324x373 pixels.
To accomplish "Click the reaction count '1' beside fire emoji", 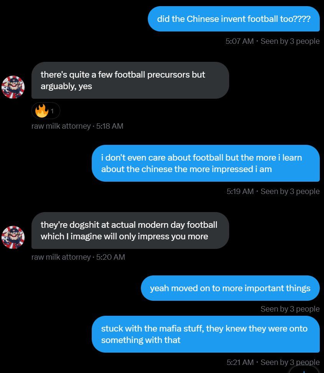I will [x=52, y=111].
